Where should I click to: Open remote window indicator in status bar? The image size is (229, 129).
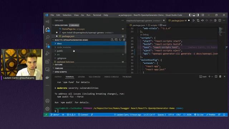[46, 115]
